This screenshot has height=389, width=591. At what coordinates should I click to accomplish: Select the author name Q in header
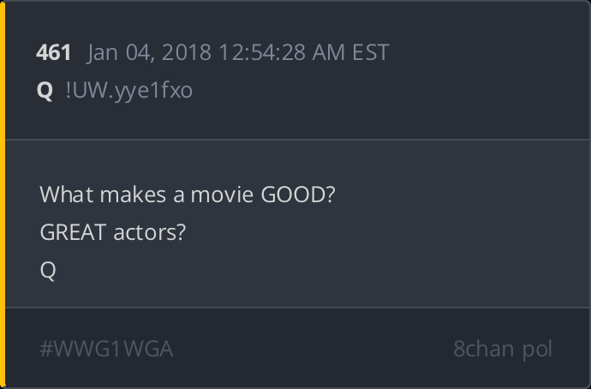tap(45, 90)
